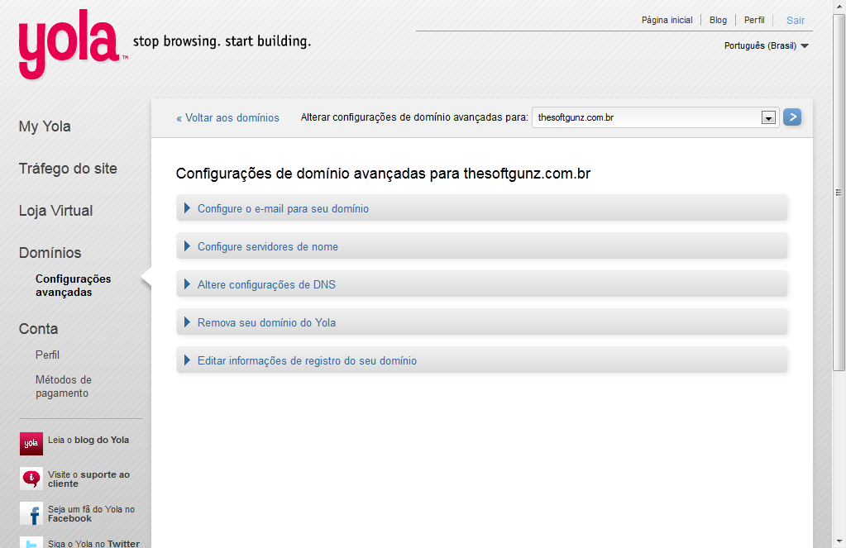Click Sair to log out
The width and height of the screenshot is (846, 548).
pos(796,21)
